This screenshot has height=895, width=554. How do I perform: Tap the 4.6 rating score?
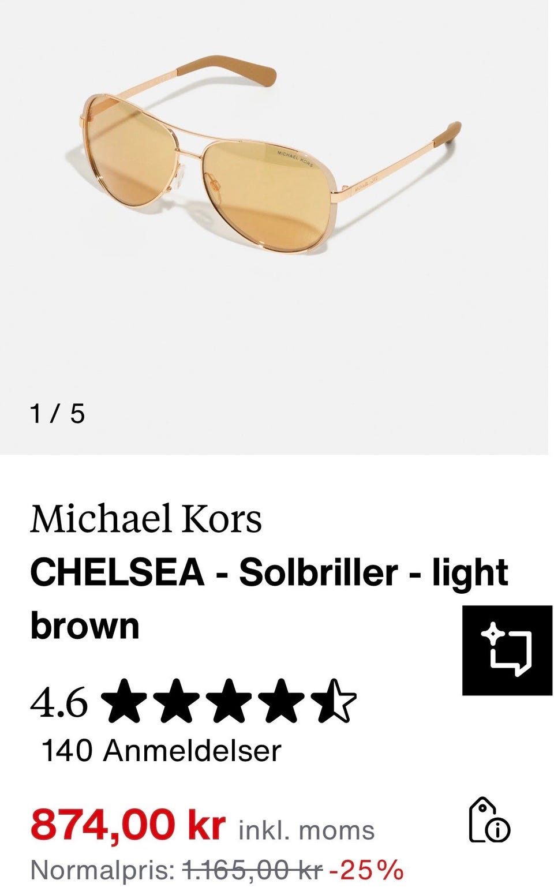59,702
